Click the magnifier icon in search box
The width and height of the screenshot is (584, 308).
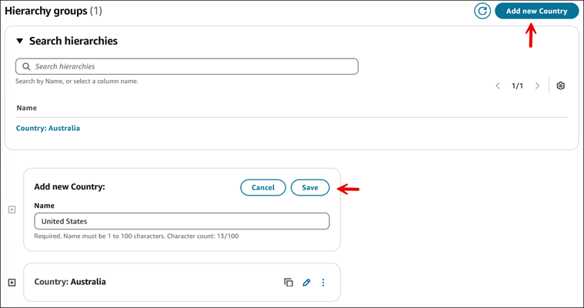(x=26, y=67)
